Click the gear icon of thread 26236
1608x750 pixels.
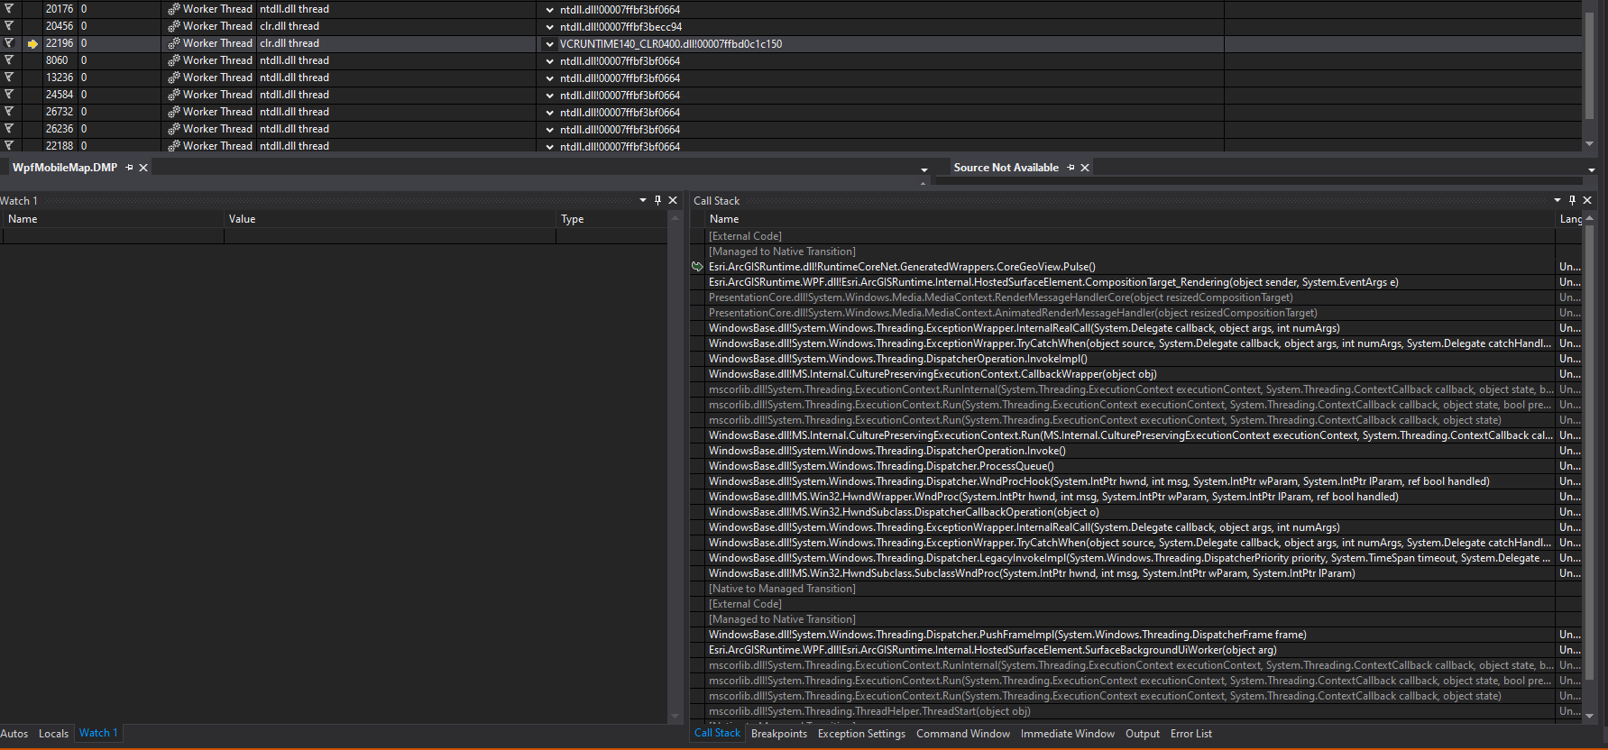174,129
